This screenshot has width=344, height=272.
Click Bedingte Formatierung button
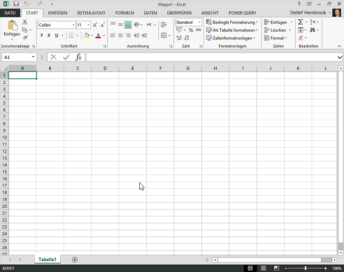(x=232, y=22)
